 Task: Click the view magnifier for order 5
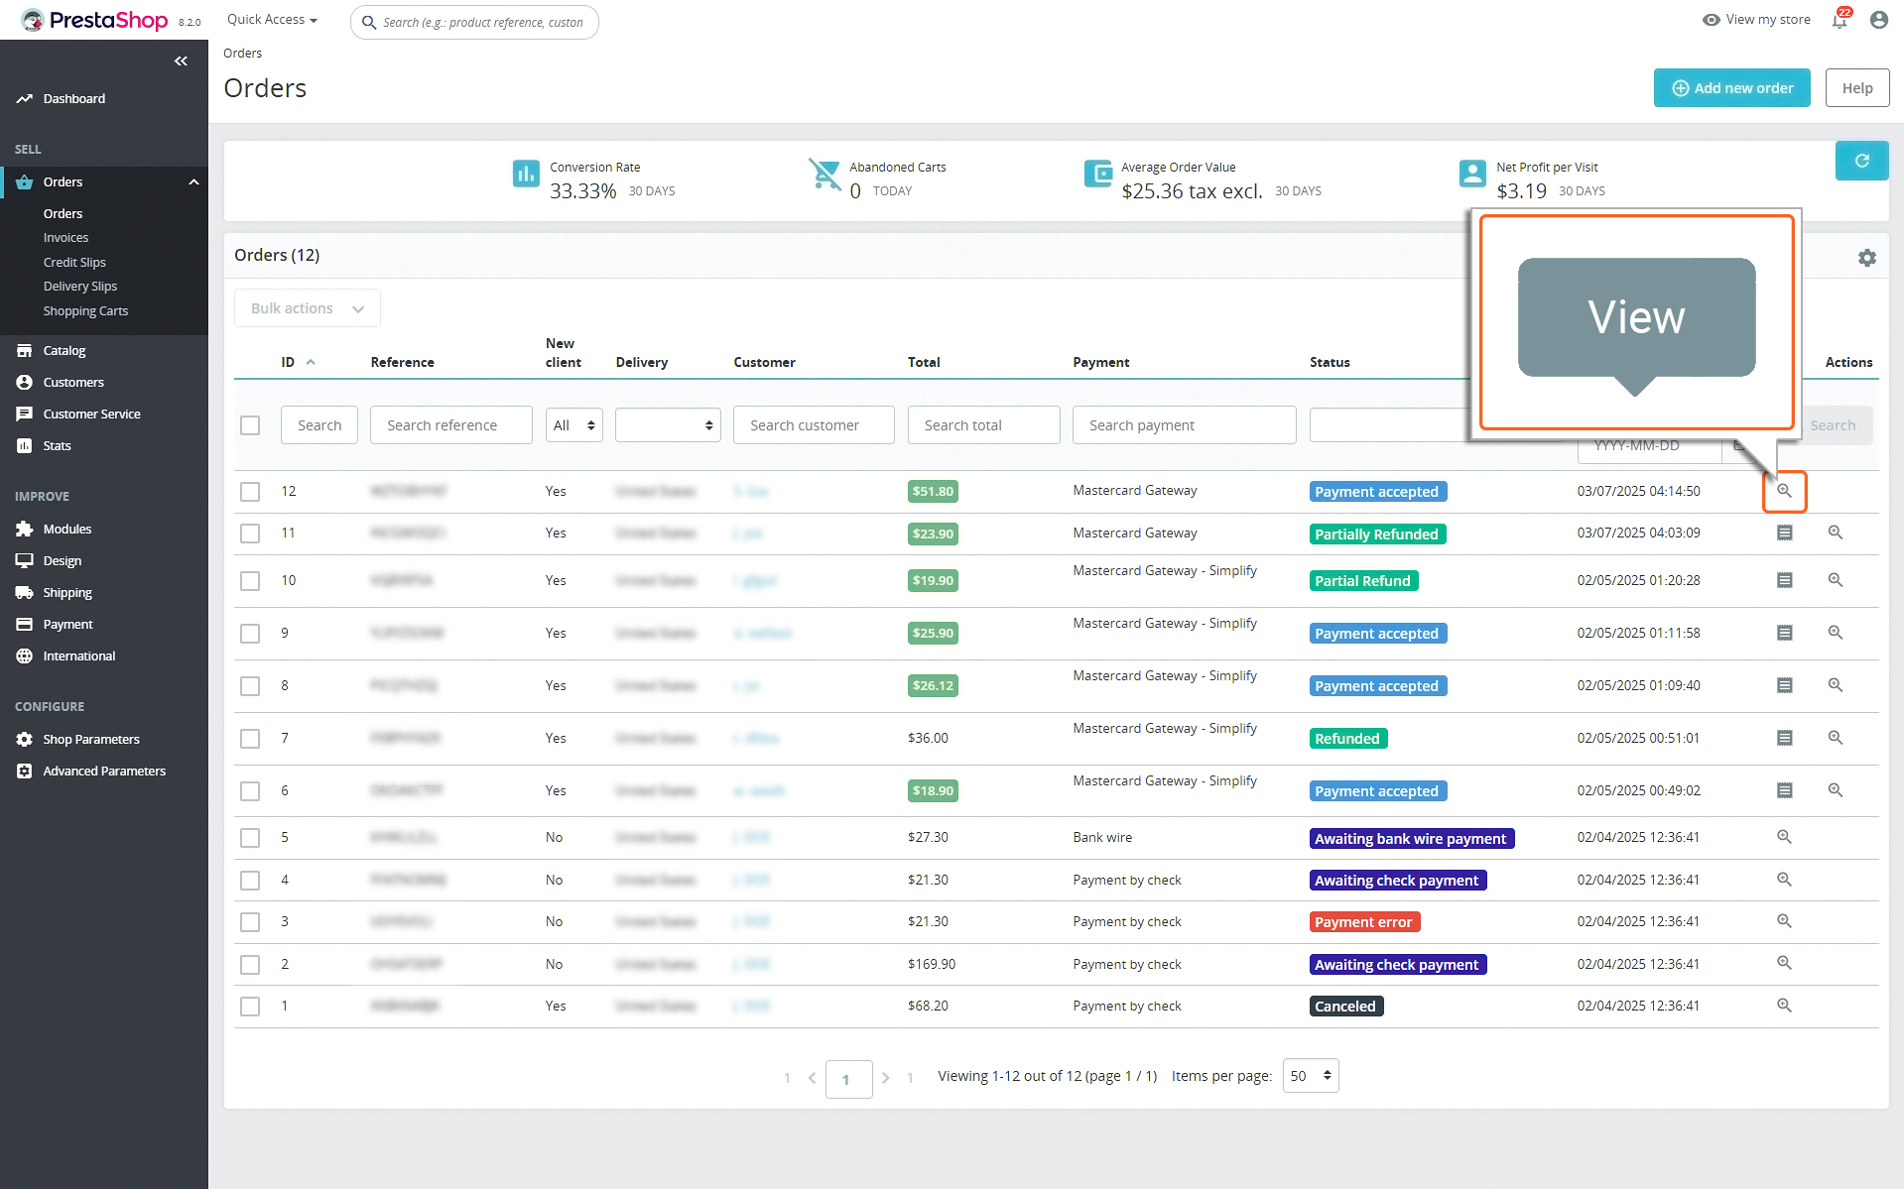[1784, 837]
